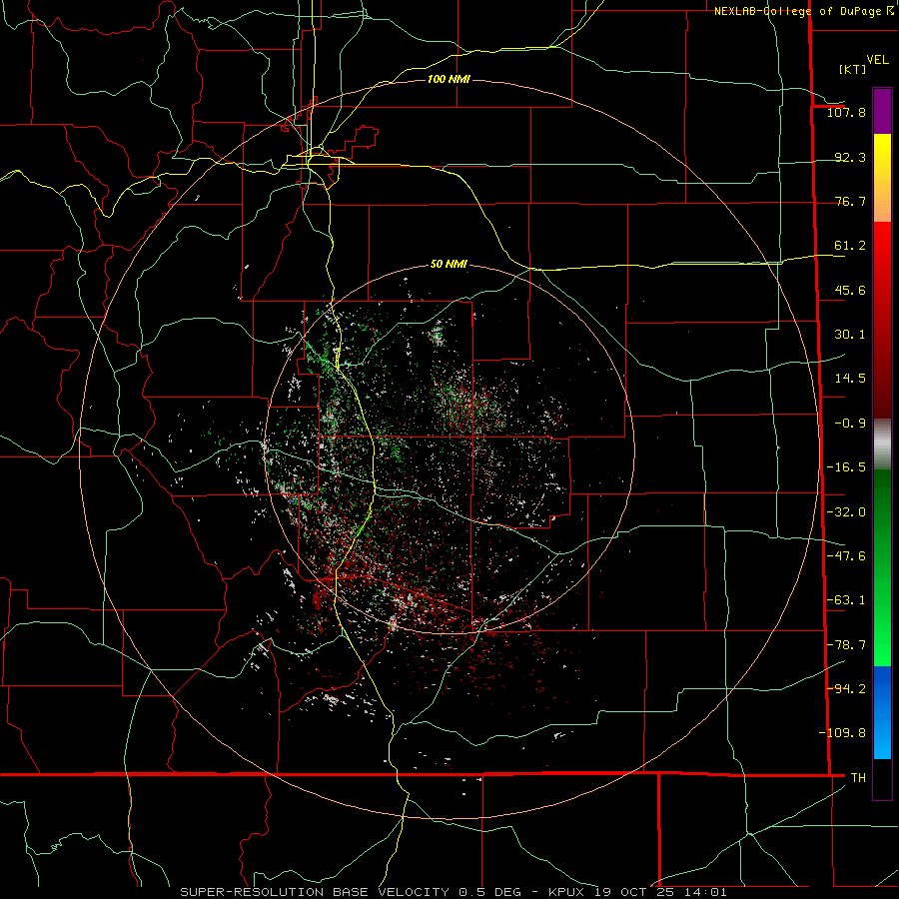Click the 45.6 legend value
This screenshot has height=899, width=899.
[850, 290]
